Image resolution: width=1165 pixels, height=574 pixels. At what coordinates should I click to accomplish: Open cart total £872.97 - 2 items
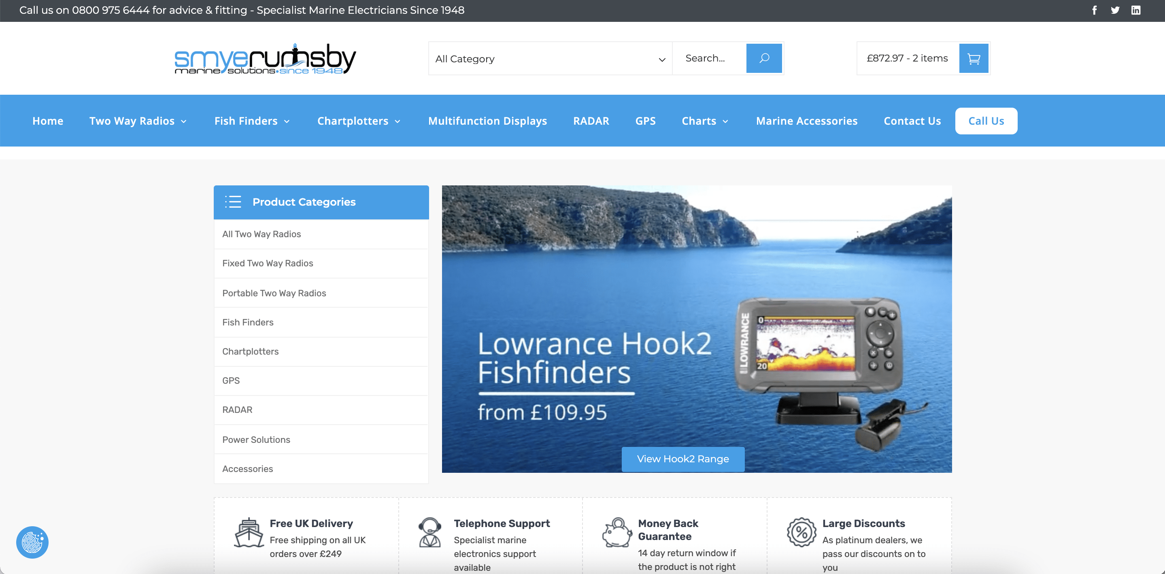(x=907, y=58)
